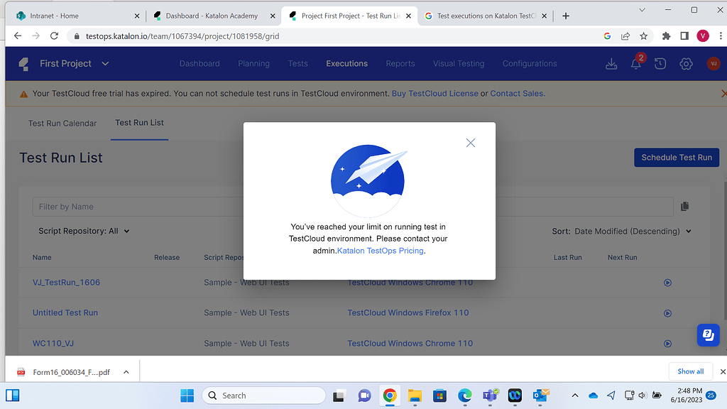Run VJ_TestRun_1606 with its play icon
727x409 pixels.
(x=667, y=282)
